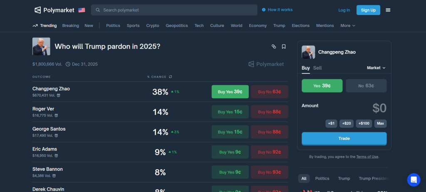Buy No 93¢ for Steve Bannon
Viewport: 426px width, 192px height.
270,172
